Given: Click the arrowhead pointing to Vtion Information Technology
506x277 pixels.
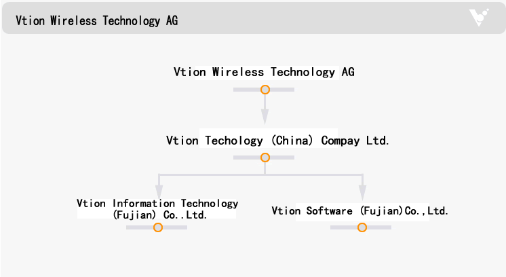Looking at the screenshot, I should tap(159, 190).
